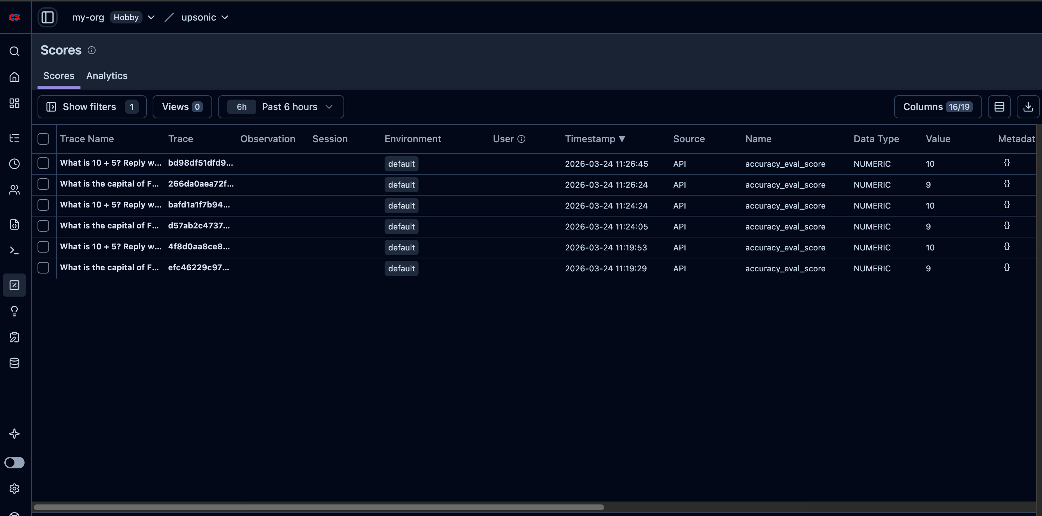Check the select-all header checkbox

coord(43,139)
